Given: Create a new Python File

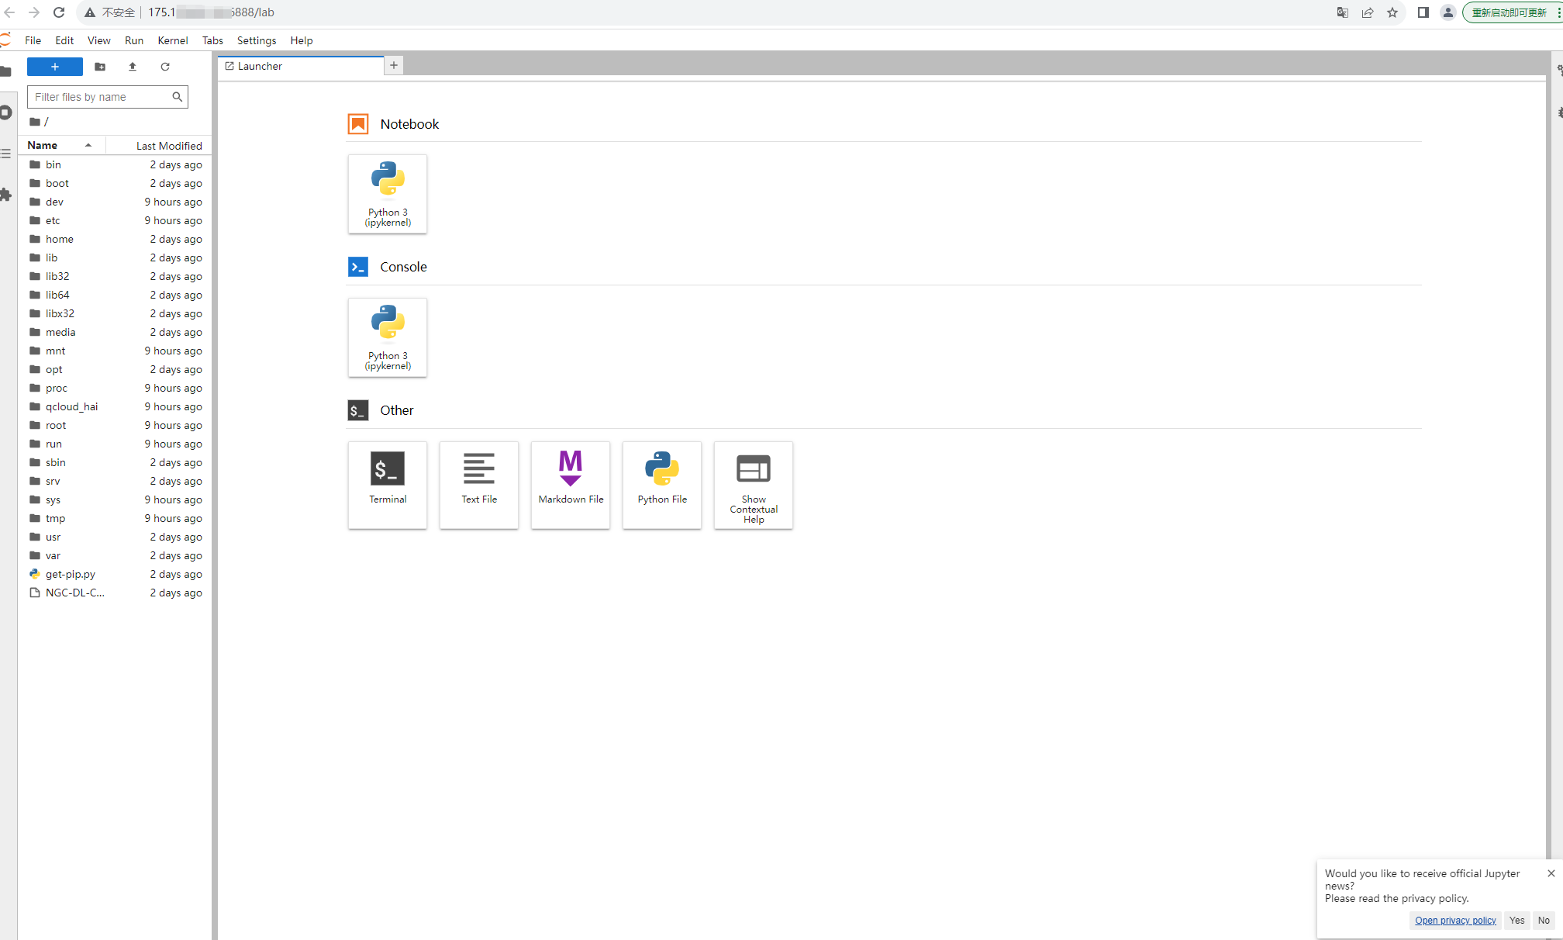Looking at the screenshot, I should [x=661, y=484].
